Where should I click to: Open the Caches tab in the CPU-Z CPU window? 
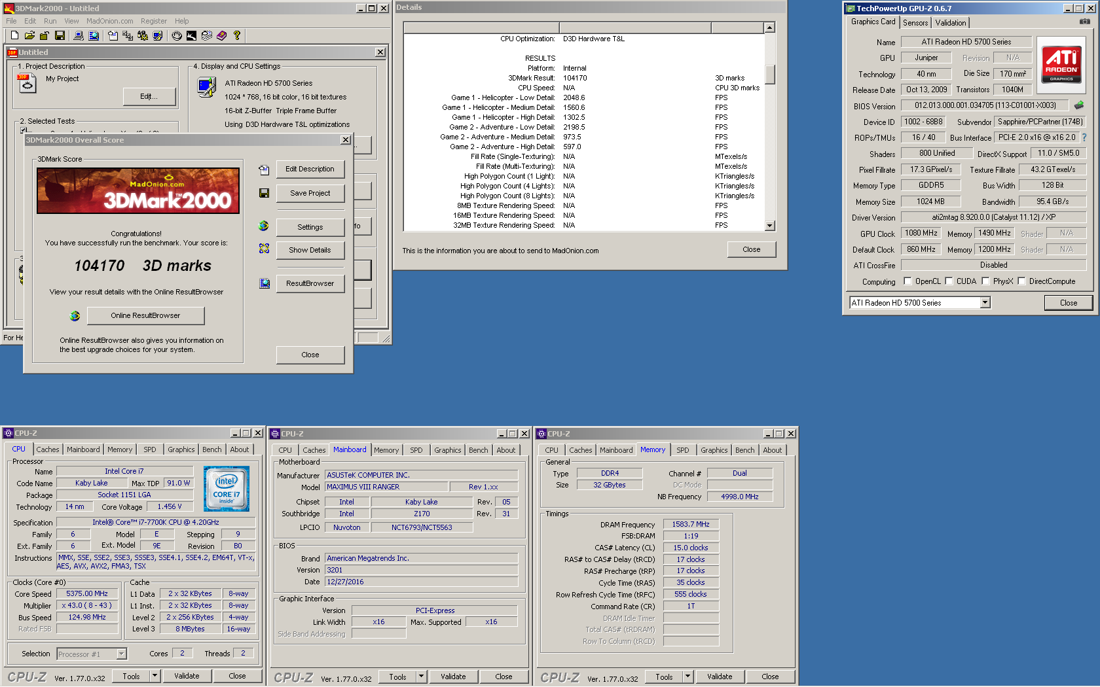coord(48,449)
